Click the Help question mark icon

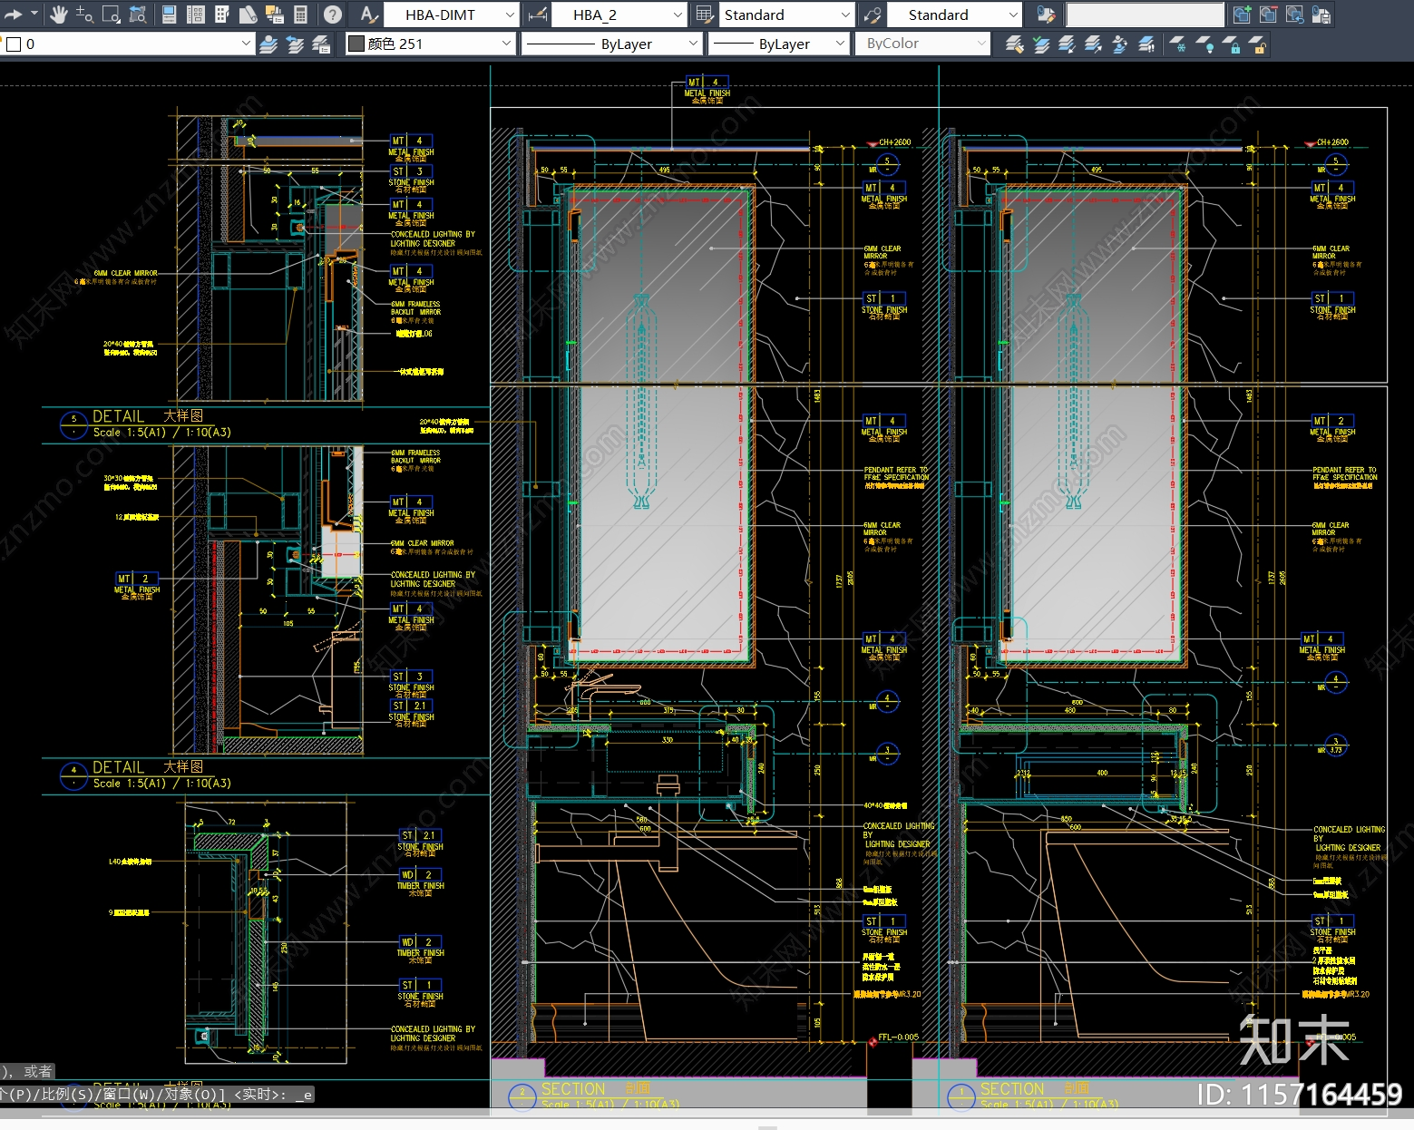pos(333,15)
